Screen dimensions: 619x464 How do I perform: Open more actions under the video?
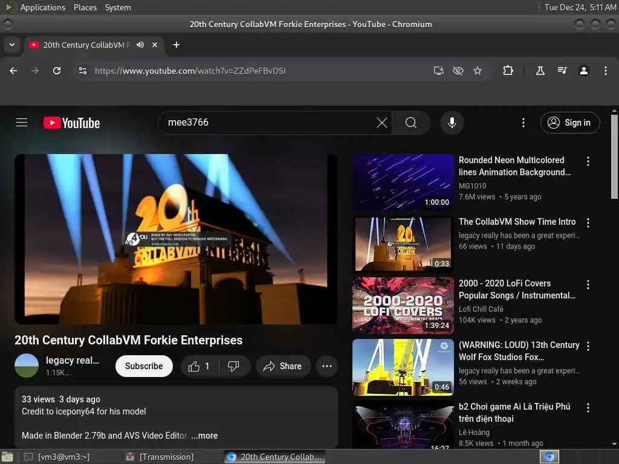327,366
